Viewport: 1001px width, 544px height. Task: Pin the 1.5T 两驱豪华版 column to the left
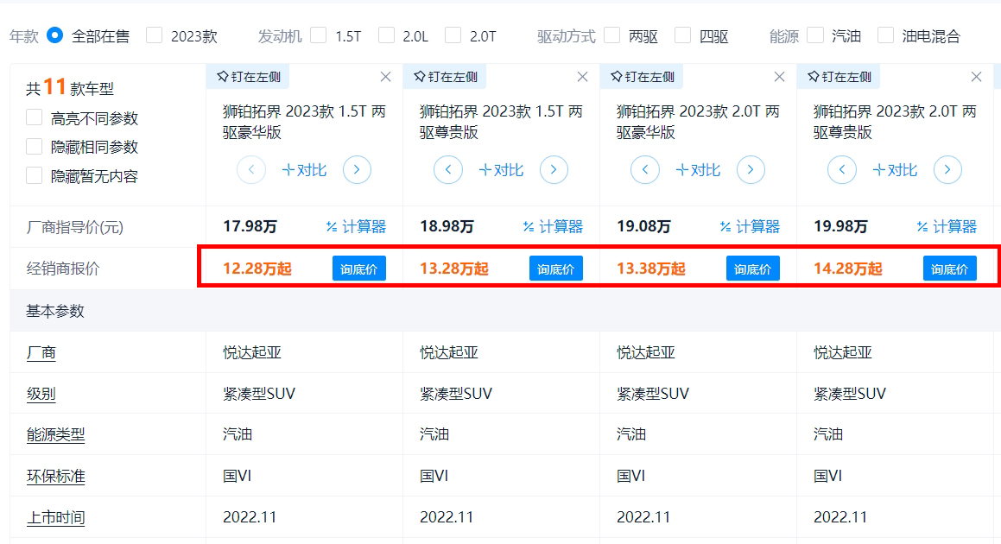click(x=249, y=77)
